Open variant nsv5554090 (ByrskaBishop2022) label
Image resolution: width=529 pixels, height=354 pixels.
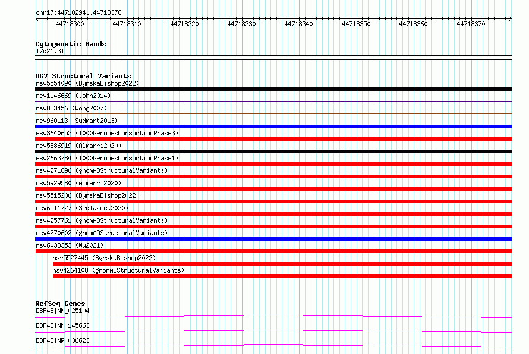click(87, 83)
